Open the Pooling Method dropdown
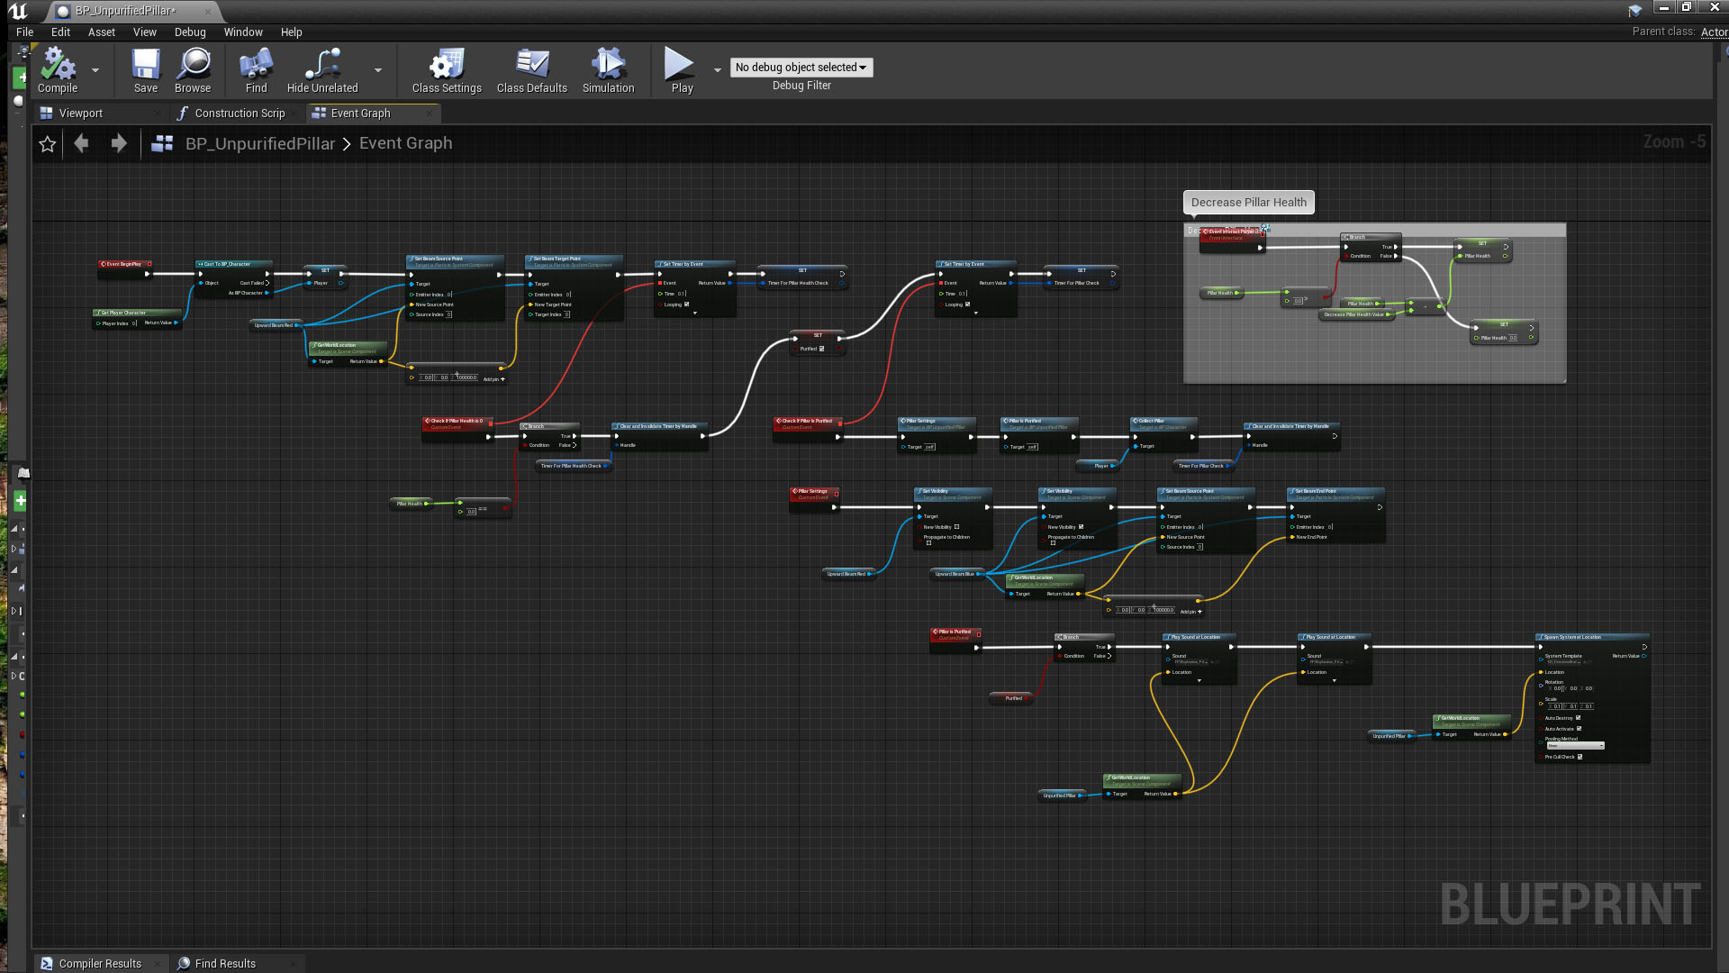 pos(1575,746)
